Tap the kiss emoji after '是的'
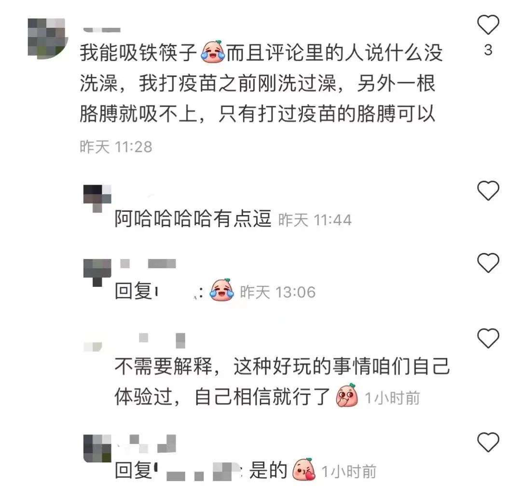 (x=303, y=470)
